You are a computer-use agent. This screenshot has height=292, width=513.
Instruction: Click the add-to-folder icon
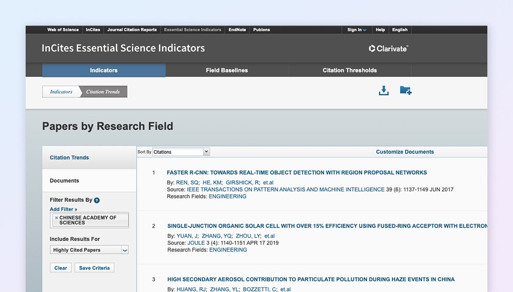pyautogui.click(x=405, y=91)
